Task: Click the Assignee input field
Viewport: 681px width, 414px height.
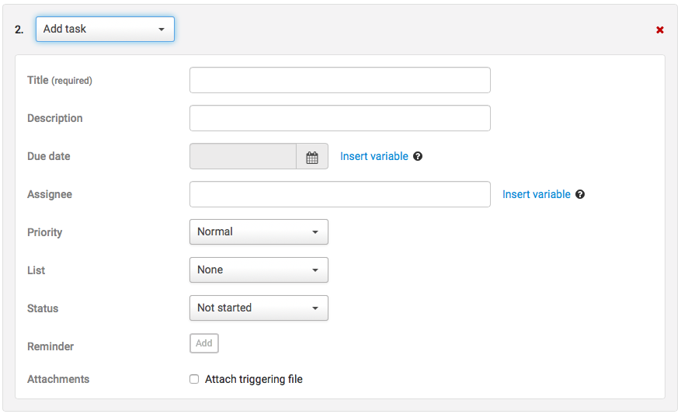Action: [339, 194]
